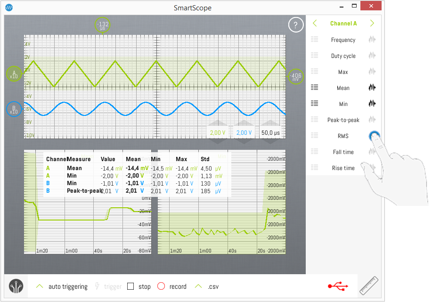Click the 50,0 µs timebase button
Screen dimensions: 432x302
click(270, 133)
